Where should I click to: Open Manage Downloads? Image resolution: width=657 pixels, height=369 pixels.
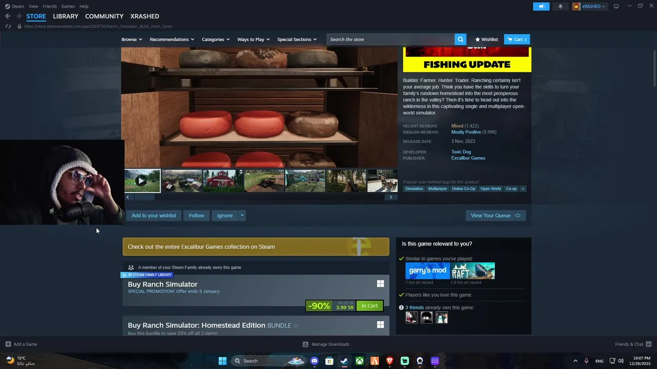click(326, 344)
